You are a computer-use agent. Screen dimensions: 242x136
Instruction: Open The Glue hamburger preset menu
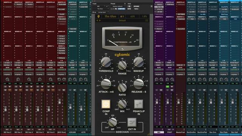[147, 20]
